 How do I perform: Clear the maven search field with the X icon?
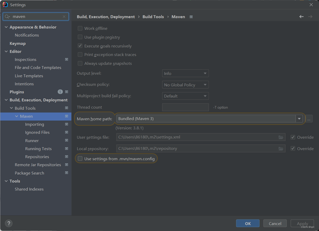[x=64, y=17]
